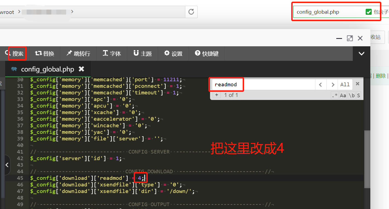Go to previous search match
The width and height of the screenshot is (389, 209).
pyautogui.click(x=321, y=84)
